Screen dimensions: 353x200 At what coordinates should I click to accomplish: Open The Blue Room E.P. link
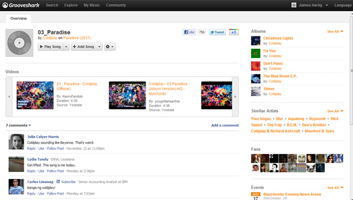coord(280,76)
